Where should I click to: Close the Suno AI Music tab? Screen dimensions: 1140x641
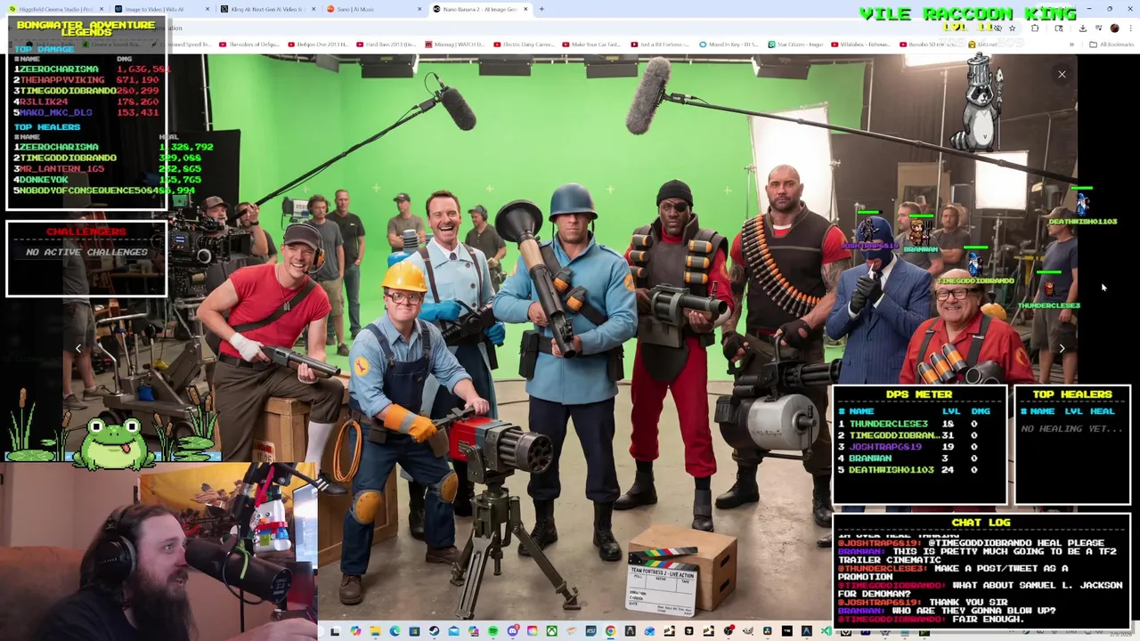point(419,9)
